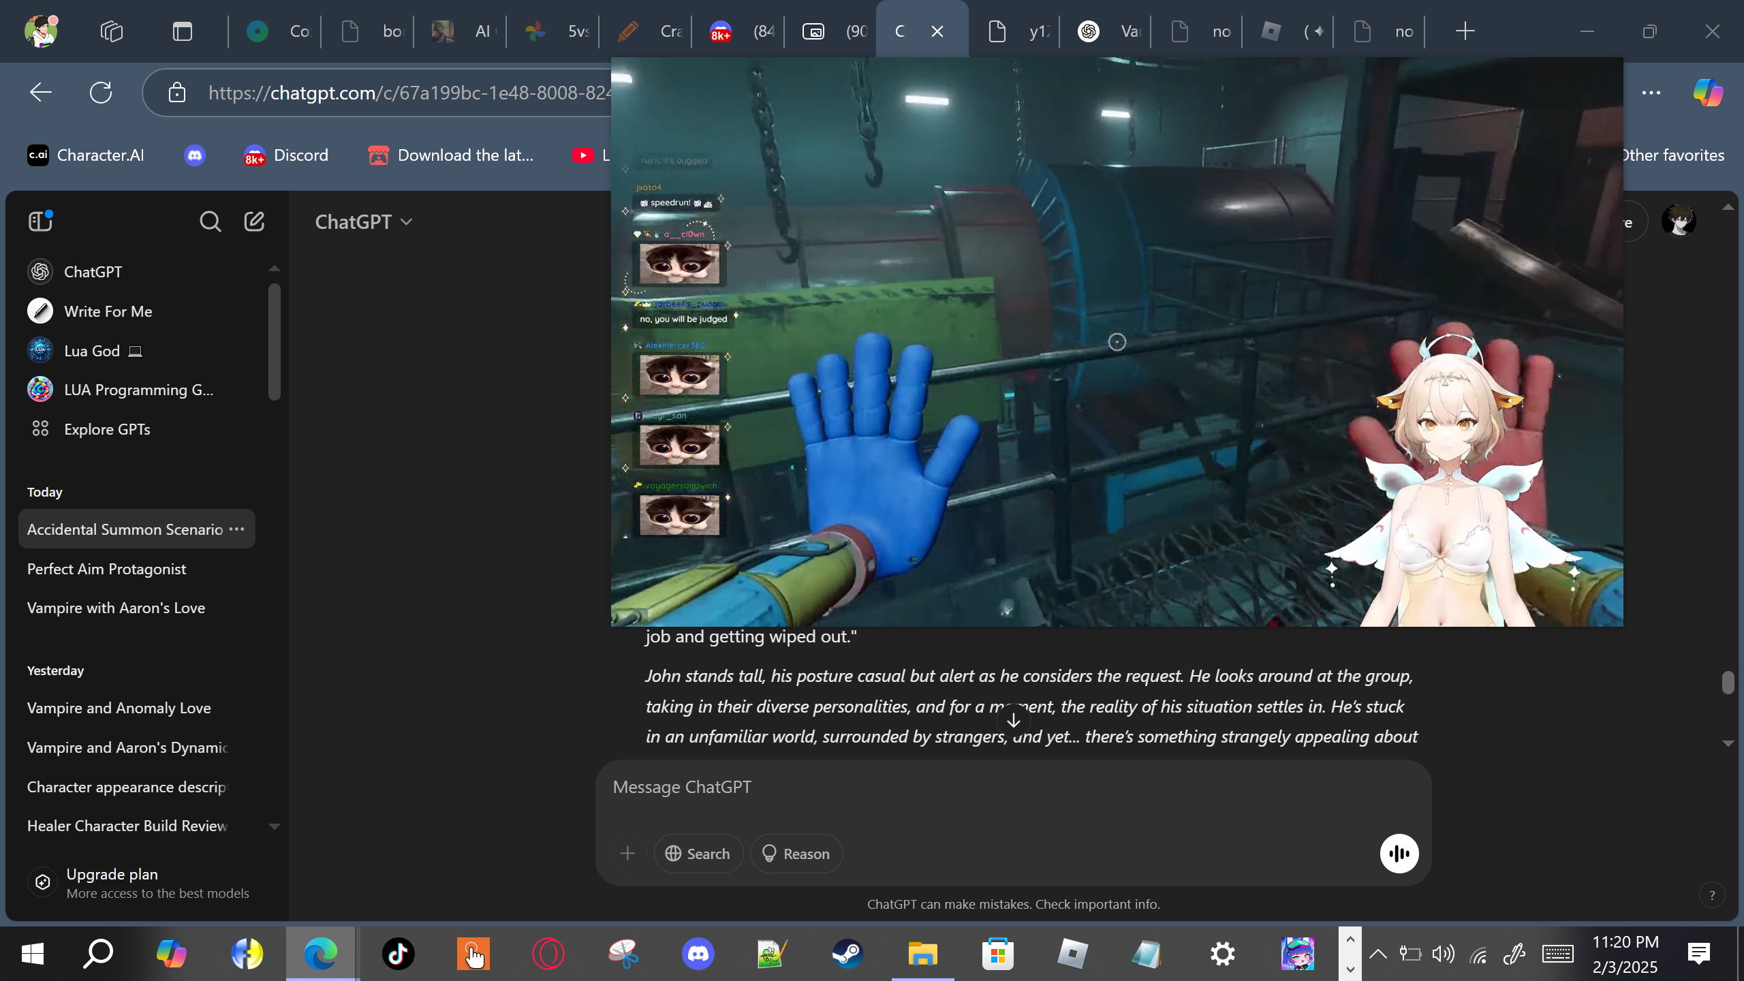Toggle the Reason option
Image resolution: width=1744 pixels, height=981 pixels.
point(796,854)
